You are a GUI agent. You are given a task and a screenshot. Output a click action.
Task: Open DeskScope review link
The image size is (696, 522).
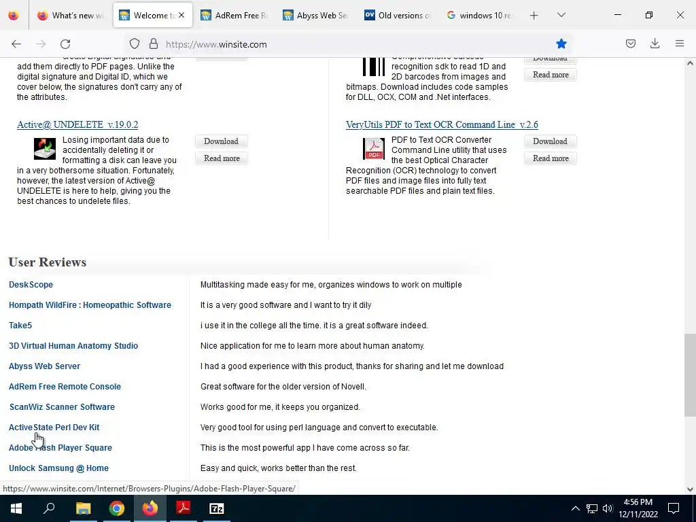31,285
